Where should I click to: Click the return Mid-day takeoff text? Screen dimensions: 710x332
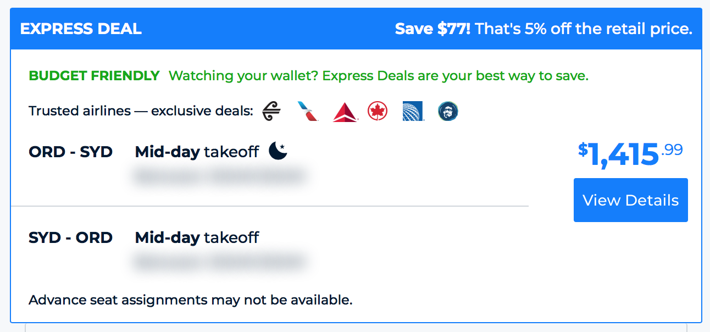point(197,237)
